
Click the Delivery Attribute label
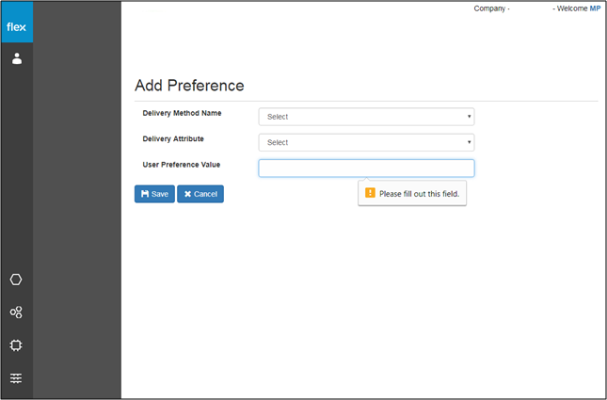coord(173,138)
